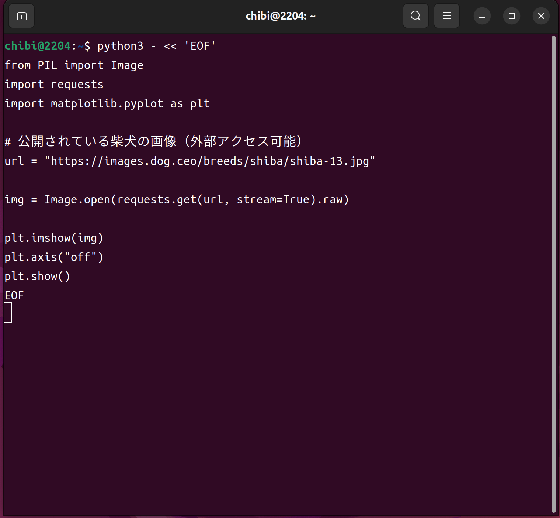Click the matplotlib.pyplot import line

[x=107, y=104]
